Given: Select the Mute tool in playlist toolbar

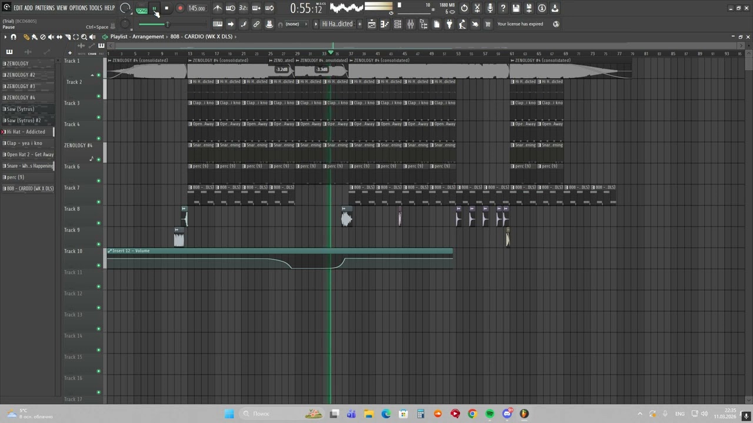Looking at the screenshot, I should (51, 37).
